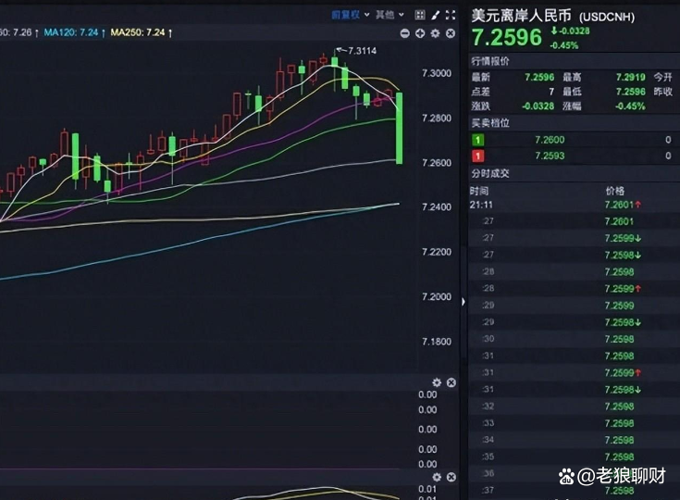This screenshot has height=500, width=680.
Task: Click the grid layout icon in chart toolbar
Action: (420, 15)
